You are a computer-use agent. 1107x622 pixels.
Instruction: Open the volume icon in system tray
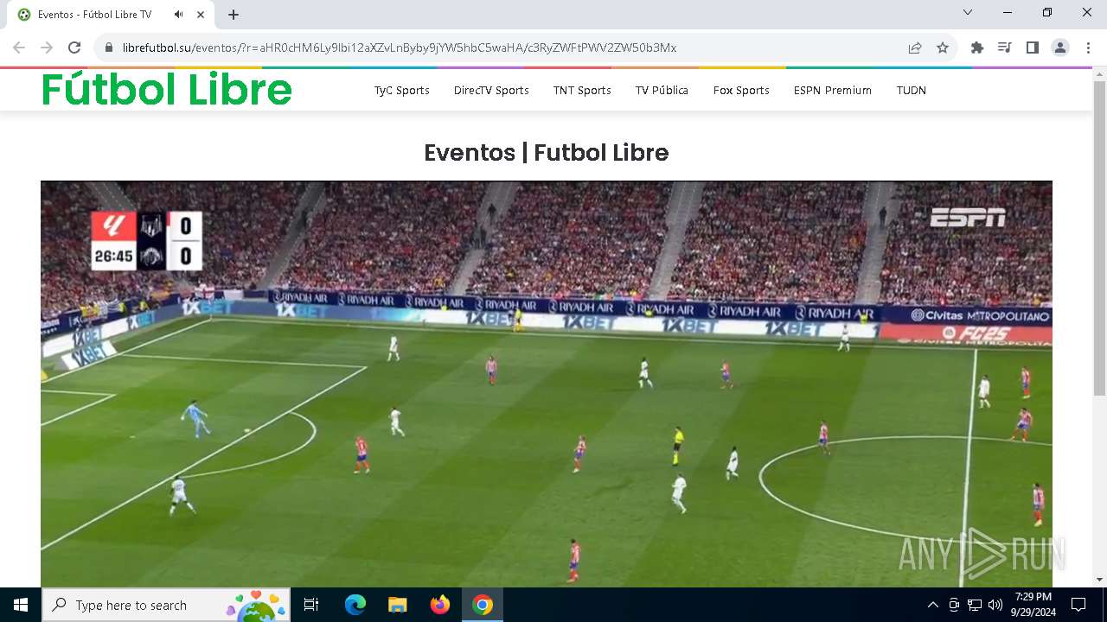point(995,605)
